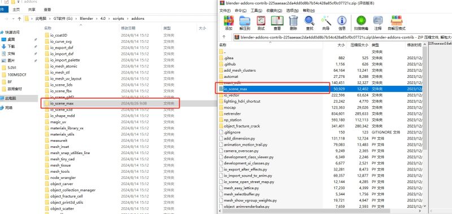This screenshot has height=214, width=452.
Task: Select io_scene_max folder in WinRAR list
Action: tap(320, 89)
